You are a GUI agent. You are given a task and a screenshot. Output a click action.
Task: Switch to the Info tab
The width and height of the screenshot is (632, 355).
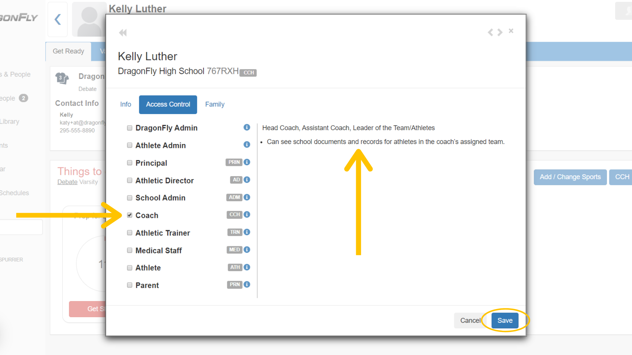(x=125, y=105)
